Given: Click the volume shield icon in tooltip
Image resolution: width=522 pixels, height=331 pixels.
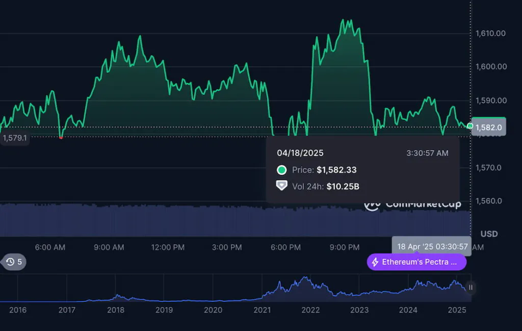Looking at the screenshot, I should [x=281, y=186].
